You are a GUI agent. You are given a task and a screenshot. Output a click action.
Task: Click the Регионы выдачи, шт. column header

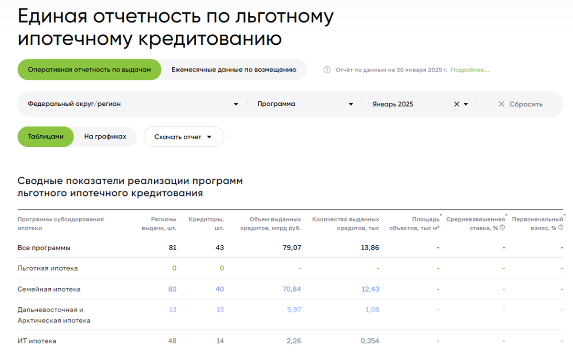click(x=159, y=224)
